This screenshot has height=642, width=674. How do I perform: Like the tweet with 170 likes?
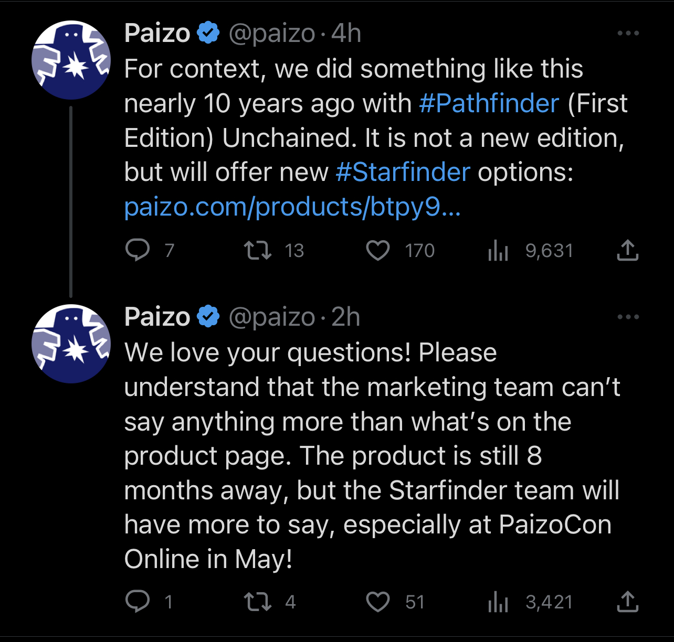click(378, 250)
